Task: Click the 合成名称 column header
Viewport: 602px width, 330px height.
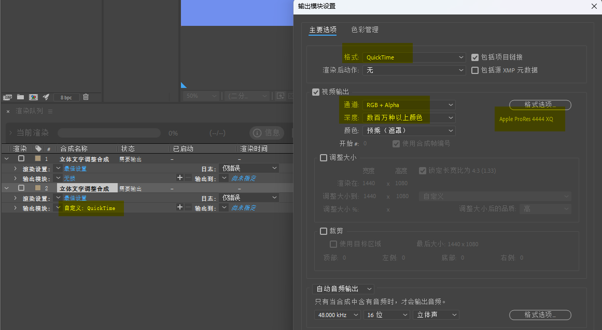Action: (74, 148)
